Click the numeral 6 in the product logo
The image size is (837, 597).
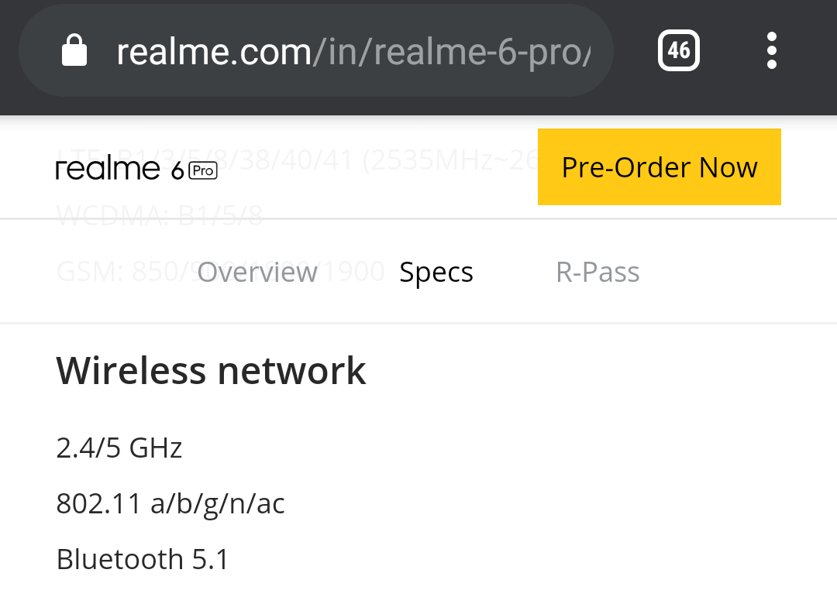tap(177, 170)
